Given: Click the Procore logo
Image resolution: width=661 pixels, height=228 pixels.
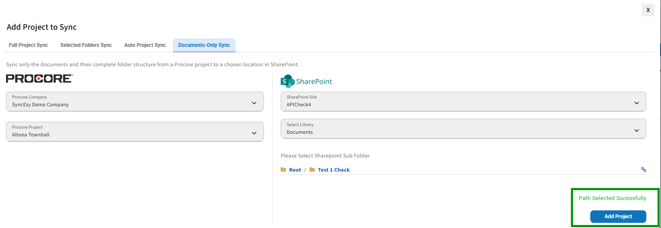Looking at the screenshot, I should coord(40,79).
